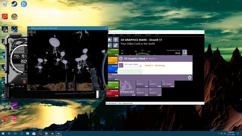Run the DirectX 10 test tile
The image size is (242, 136).
[x=142, y=92]
